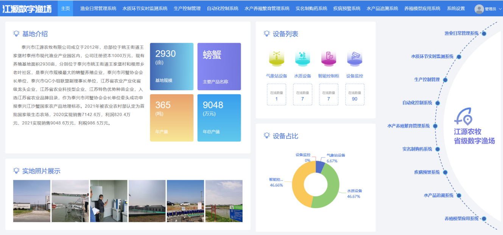This screenshot has height=235, width=503.
Task: Click online count box showing 1
Action: pos(276,94)
